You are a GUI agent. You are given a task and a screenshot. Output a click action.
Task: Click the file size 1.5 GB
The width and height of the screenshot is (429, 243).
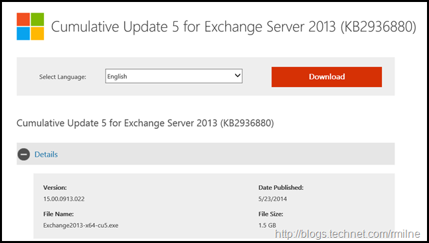point(268,225)
